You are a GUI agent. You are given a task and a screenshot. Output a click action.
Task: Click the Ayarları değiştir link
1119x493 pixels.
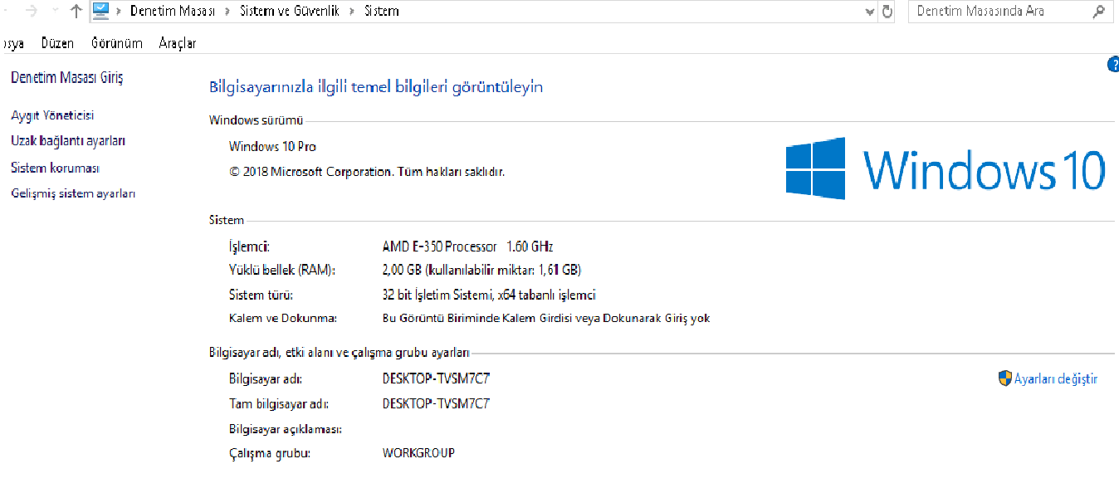coord(1056,378)
